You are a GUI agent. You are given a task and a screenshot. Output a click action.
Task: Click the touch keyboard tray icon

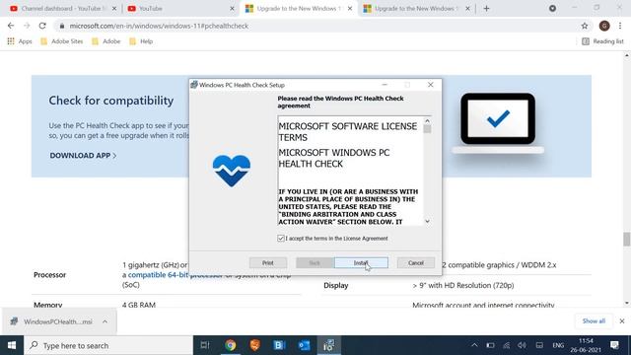coord(539,345)
